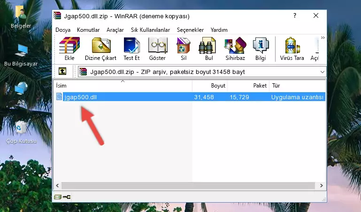Select the jgap500.dll file name
The image size is (361, 212).
81,97
